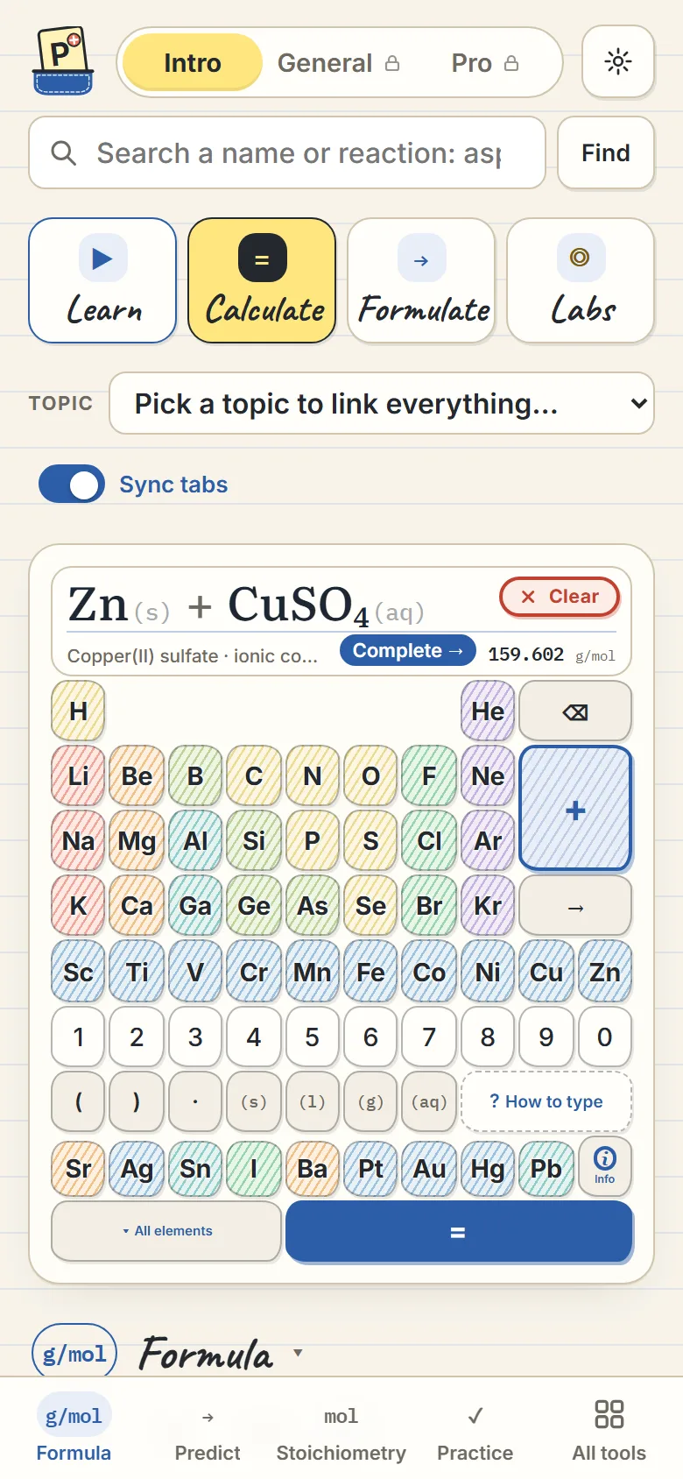This screenshot has height=1479, width=683.
Task: Insert a reaction arrow key
Action: coord(575,906)
